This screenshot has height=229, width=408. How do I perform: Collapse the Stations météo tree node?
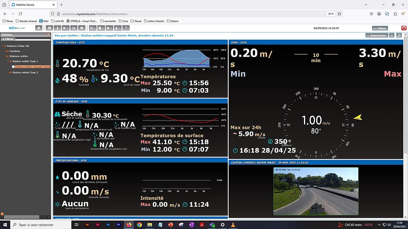click(x=5, y=56)
